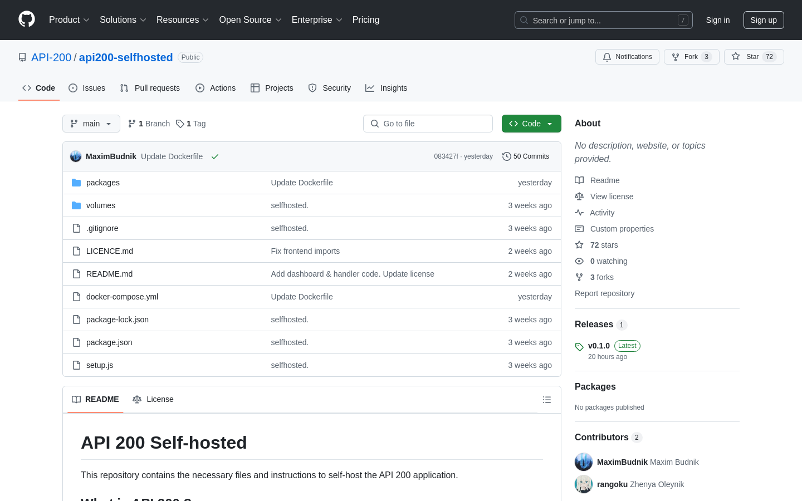Star the repository
This screenshot has height=501, width=802.
[x=754, y=57]
